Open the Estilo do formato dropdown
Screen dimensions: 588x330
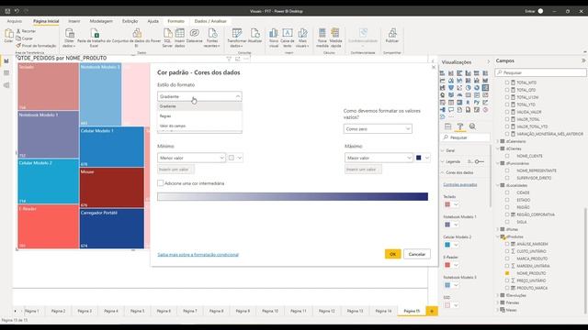point(199,96)
